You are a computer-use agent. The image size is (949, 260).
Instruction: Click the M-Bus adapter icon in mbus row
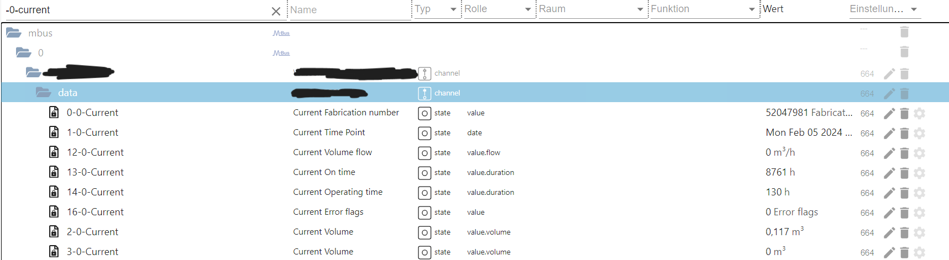281,33
